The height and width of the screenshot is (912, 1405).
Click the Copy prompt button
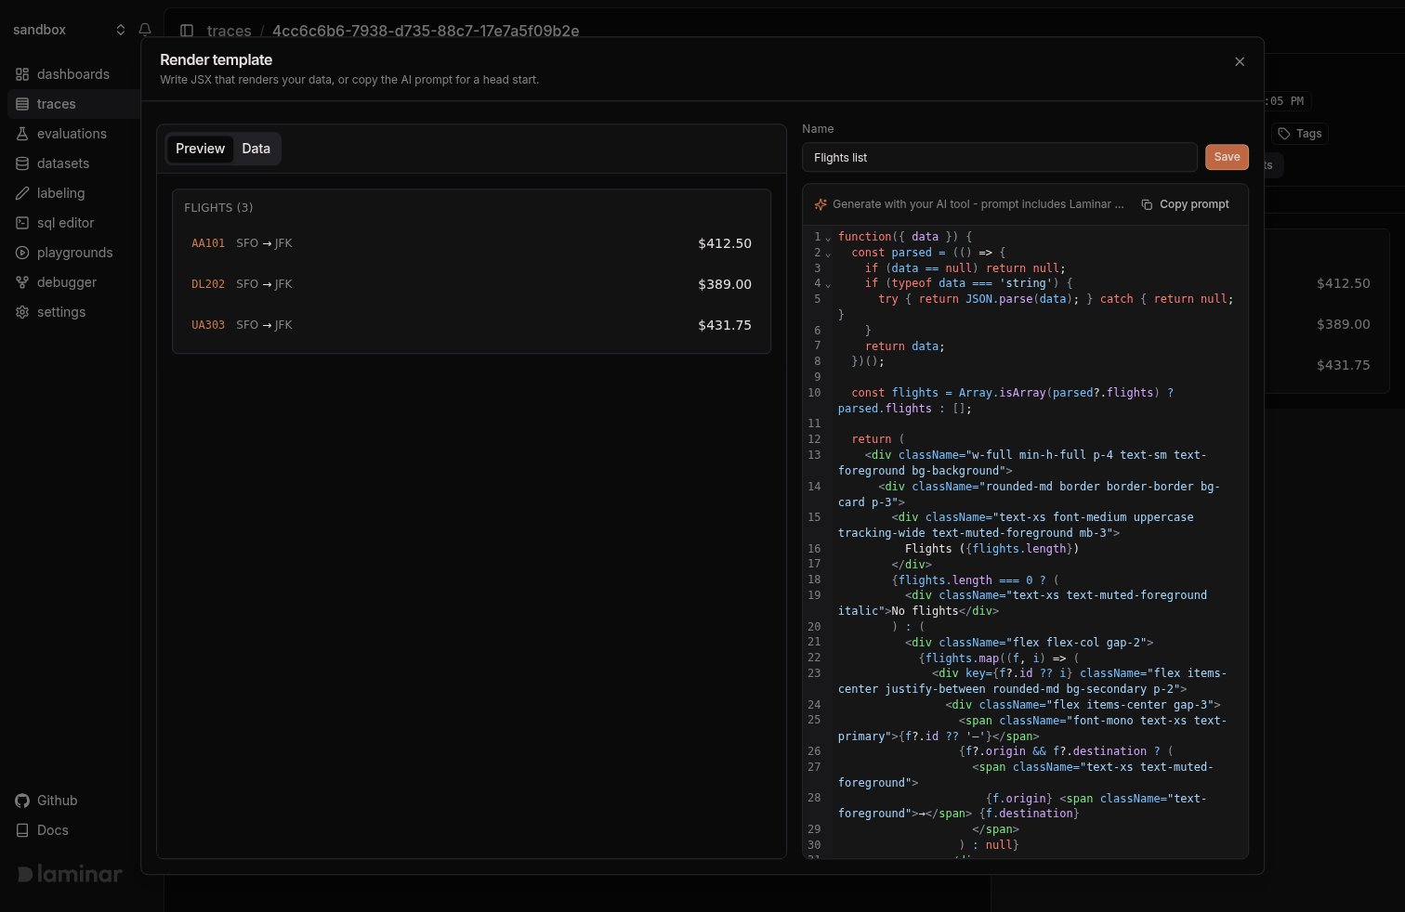(1185, 204)
